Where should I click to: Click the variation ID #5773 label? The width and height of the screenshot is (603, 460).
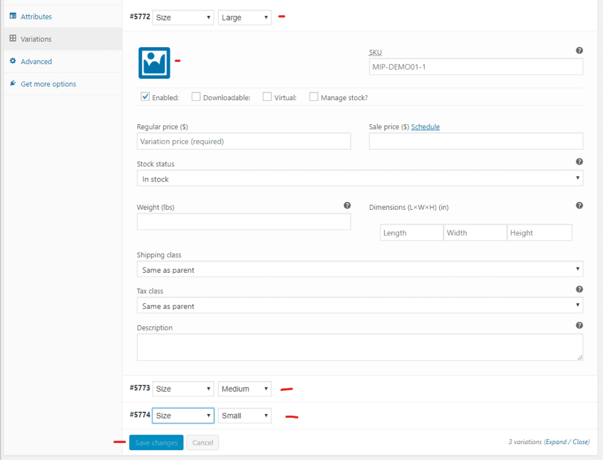140,388
